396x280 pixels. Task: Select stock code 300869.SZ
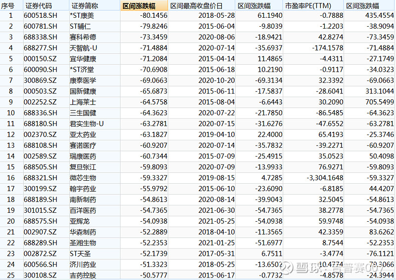point(40,80)
